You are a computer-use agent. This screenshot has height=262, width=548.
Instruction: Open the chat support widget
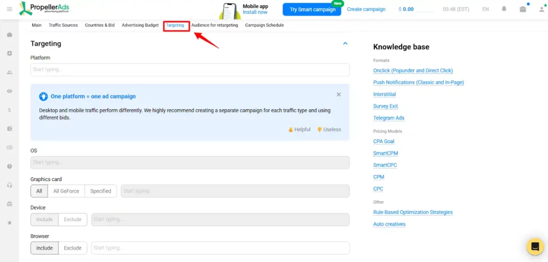(x=534, y=247)
